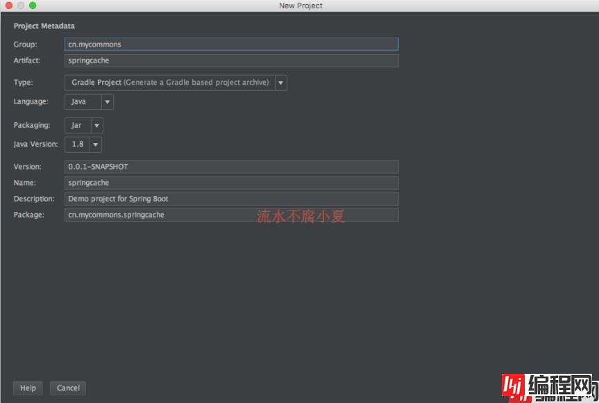Click the red close window button
The height and width of the screenshot is (403, 599).
[9, 6]
